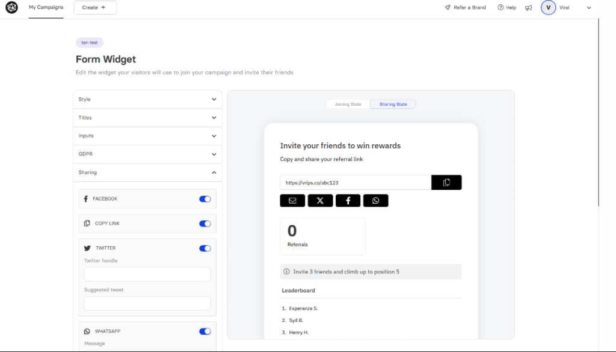This screenshot has width=616, height=352.
Task: Click the Refer a Brand rocket icon
Action: (x=448, y=7)
